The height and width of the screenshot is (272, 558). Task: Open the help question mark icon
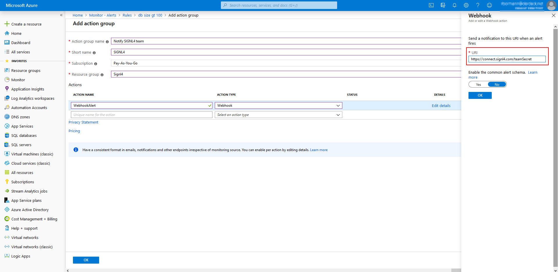[x=478, y=5]
